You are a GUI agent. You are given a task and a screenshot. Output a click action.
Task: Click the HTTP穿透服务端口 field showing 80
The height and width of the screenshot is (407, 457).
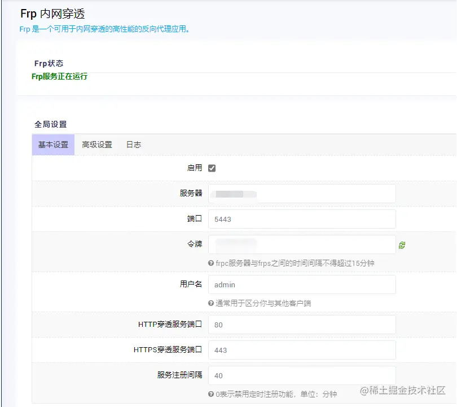pyautogui.click(x=302, y=325)
